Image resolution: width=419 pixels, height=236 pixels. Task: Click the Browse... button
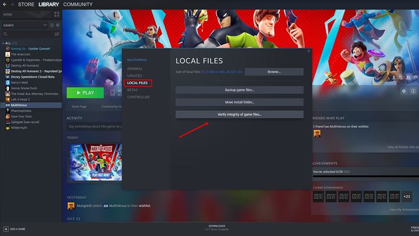coord(274,72)
